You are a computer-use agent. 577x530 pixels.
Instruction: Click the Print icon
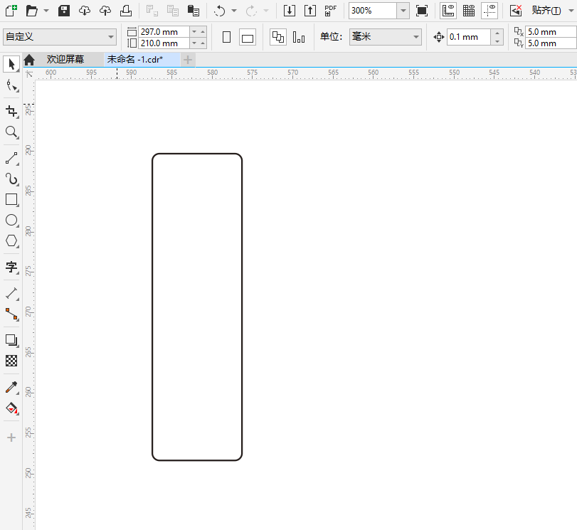click(126, 11)
